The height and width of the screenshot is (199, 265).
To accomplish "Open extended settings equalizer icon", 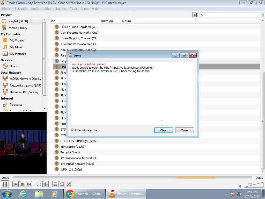I will [46, 184].
